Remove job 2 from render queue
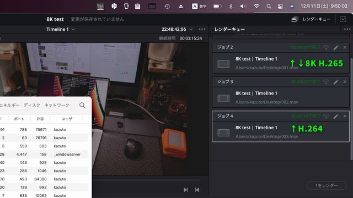Image resolution: width=353 pixels, height=198 pixels. pos(345,47)
